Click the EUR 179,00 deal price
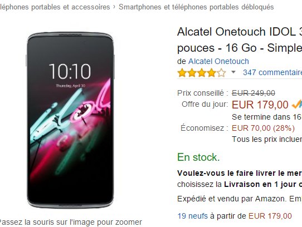This screenshot has width=302, height=227. [260, 105]
